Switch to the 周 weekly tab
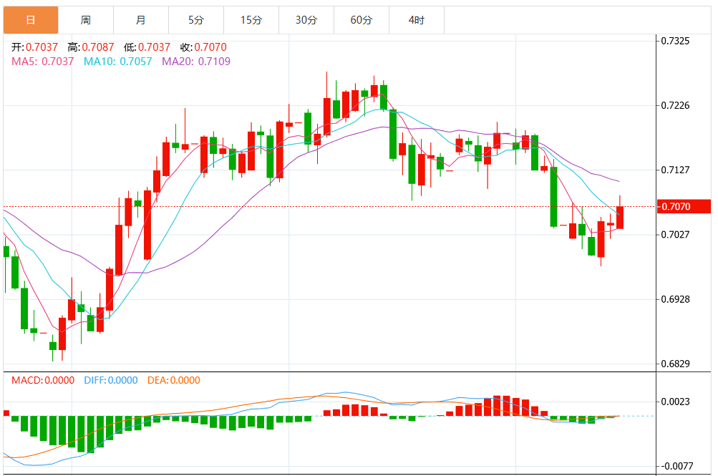 click(x=86, y=20)
